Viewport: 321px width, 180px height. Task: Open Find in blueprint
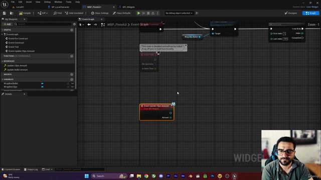(58, 13)
